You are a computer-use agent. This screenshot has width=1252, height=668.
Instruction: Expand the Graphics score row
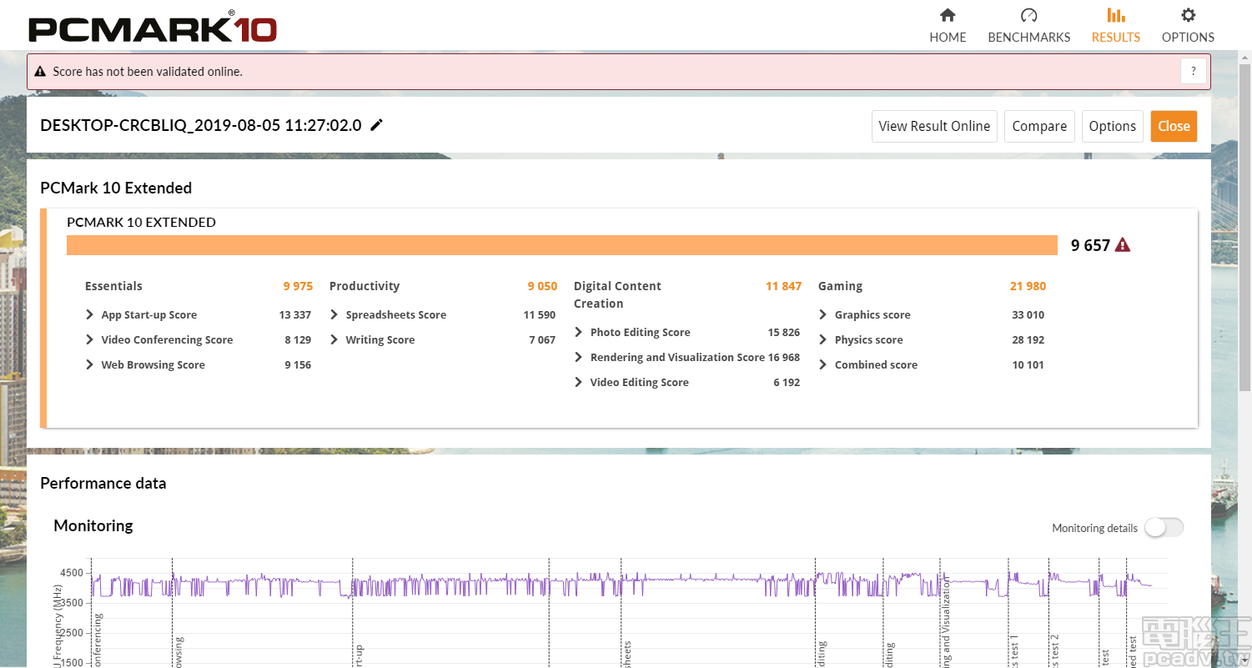point(823,315)
